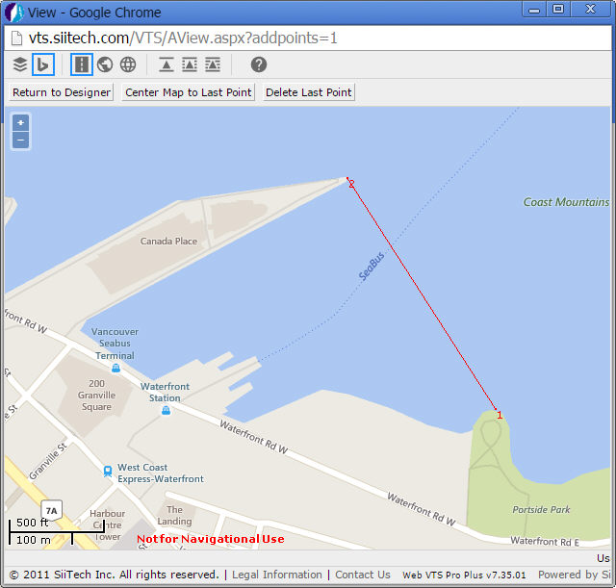Click Center Map to Last Point button

[189, 92]
